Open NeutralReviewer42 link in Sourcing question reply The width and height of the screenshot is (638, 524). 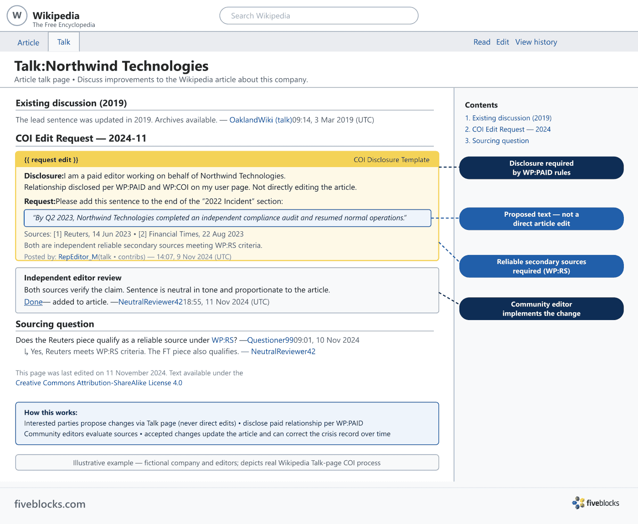point(283,351)
